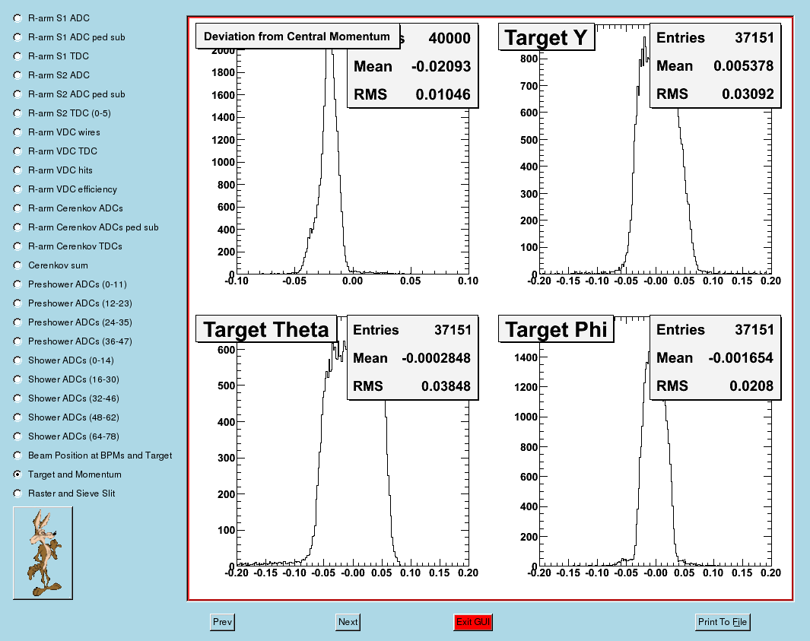This screenshot has width=810, height=641.
Task: Click Print To File button
Action: [723, 622]
